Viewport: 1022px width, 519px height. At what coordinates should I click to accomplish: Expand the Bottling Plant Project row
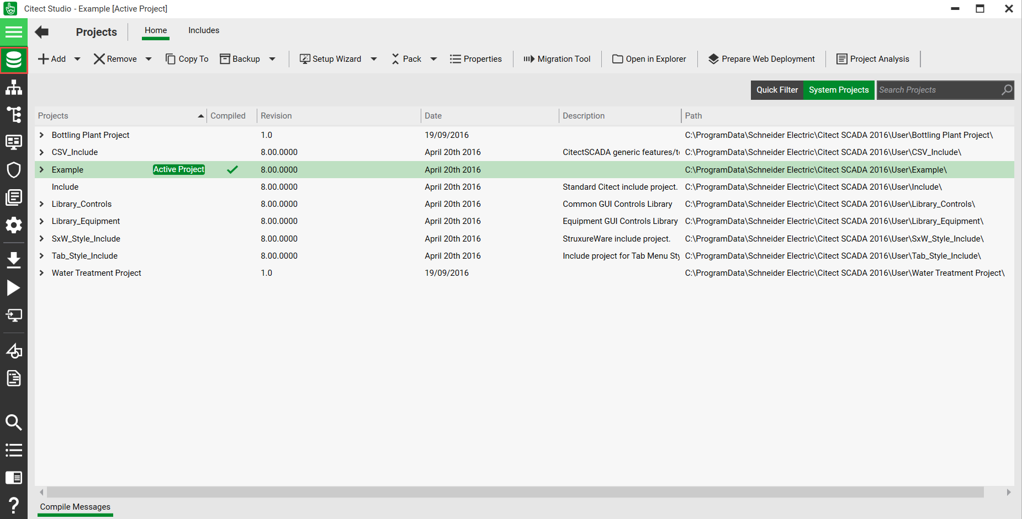tap(41, 135)
